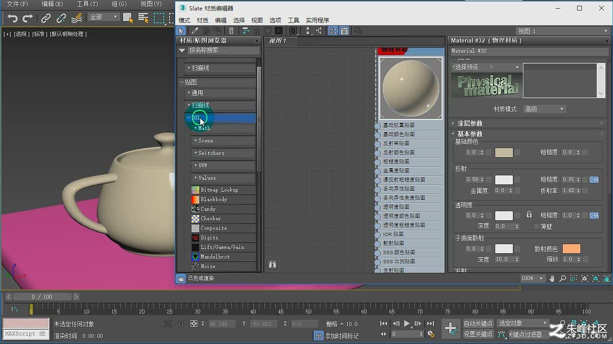Click the bind to space warp icon
The height and width of the screenshot is (344, 613).
point(77,18)
